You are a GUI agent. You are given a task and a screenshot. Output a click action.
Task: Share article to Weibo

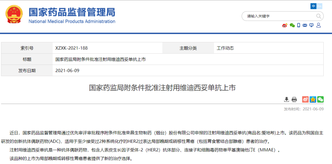[x=305, y=99]
